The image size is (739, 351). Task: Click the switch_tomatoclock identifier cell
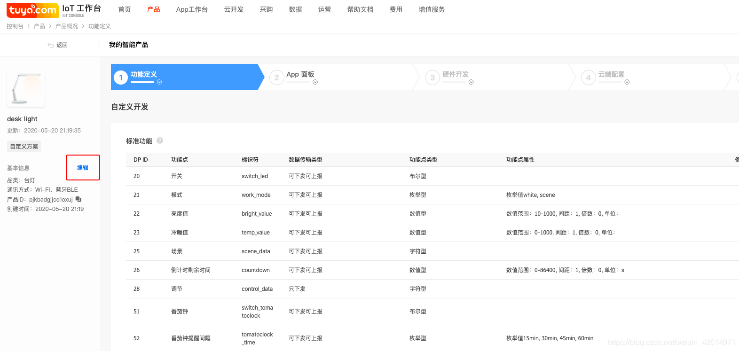pyautogui.click(x=257, y=312)
